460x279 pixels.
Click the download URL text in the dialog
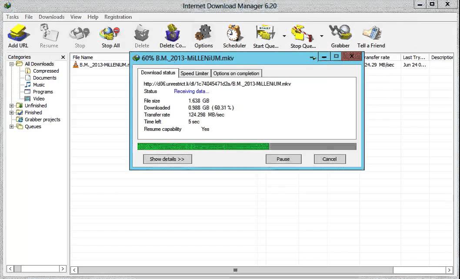pos(217,83)
